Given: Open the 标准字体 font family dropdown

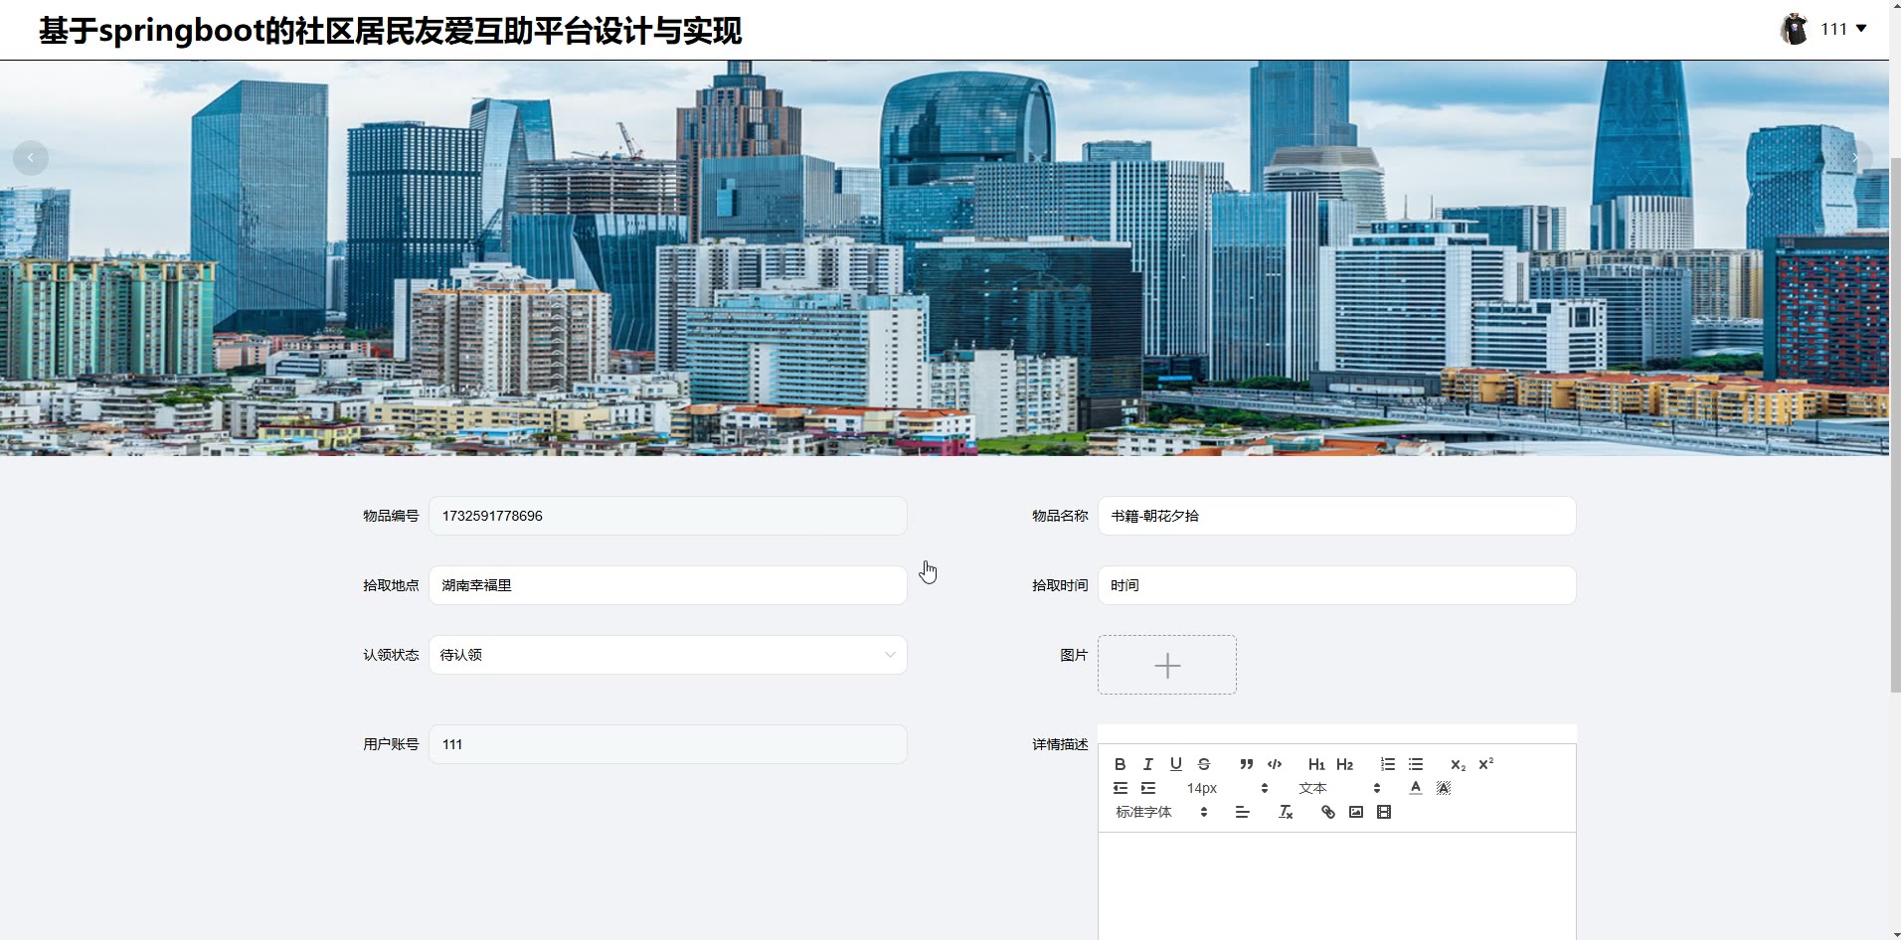Looking at the screenshot, I should (x=1161, y=812).
